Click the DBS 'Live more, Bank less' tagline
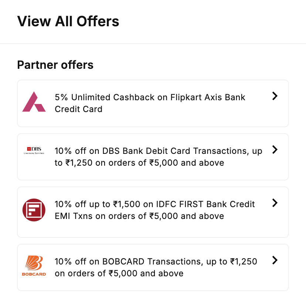 pos(34,153)
